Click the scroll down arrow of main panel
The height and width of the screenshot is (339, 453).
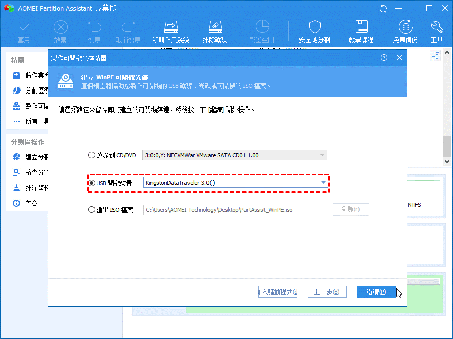point(447,162)
